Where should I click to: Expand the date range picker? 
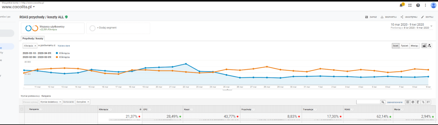coord(412,26)
